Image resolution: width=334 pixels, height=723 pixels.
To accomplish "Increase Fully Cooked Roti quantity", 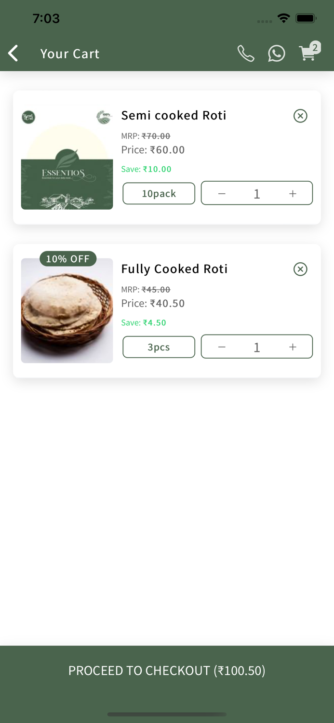I will [x=293, y=347].
